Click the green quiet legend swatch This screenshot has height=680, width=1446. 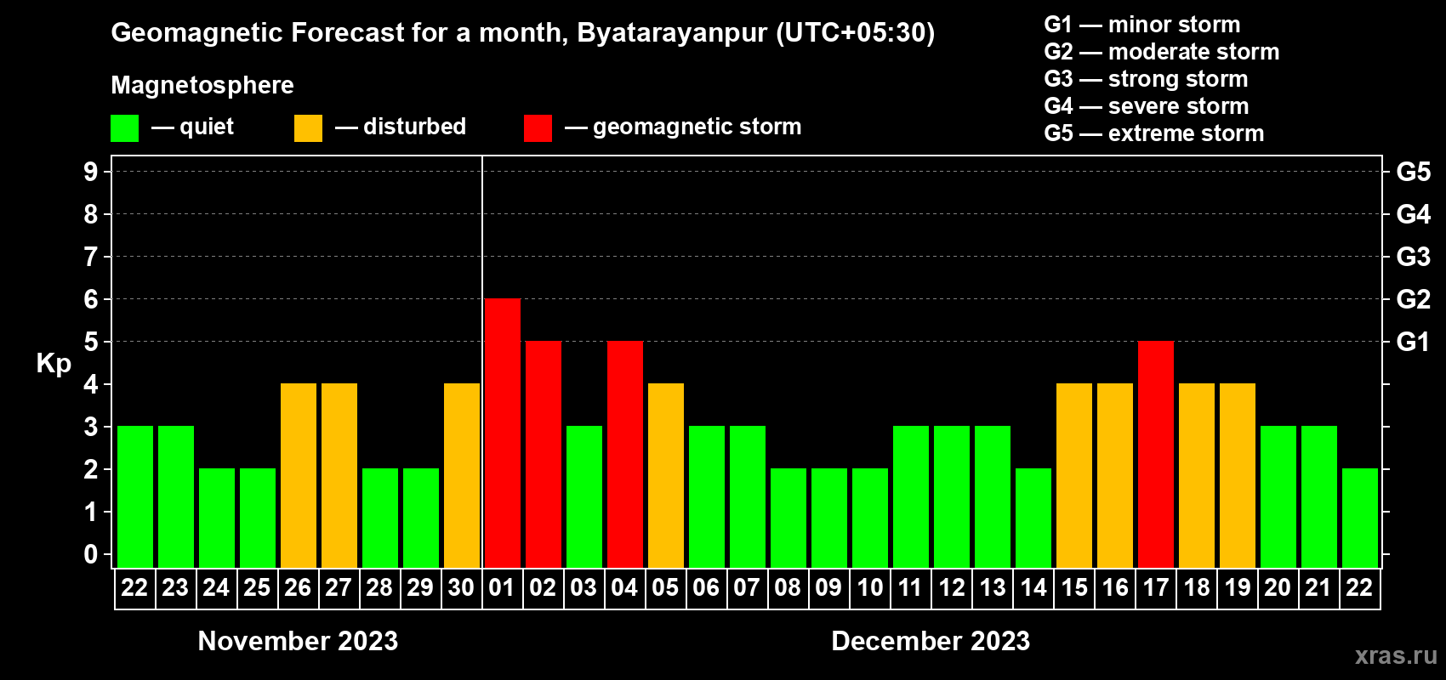(125, 128)
